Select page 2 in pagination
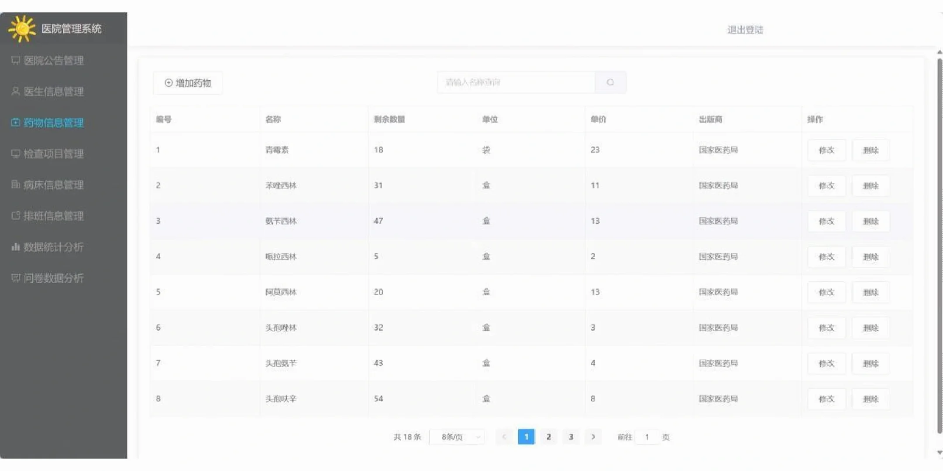 tap(549, 437)
